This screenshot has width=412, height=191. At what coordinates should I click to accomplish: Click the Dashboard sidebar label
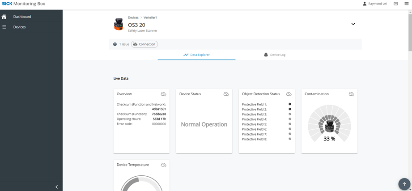tap(22, 17)
